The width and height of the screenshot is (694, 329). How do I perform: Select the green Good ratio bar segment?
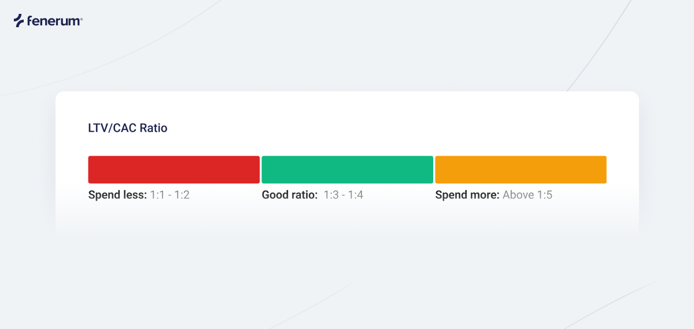click(347, 169)
